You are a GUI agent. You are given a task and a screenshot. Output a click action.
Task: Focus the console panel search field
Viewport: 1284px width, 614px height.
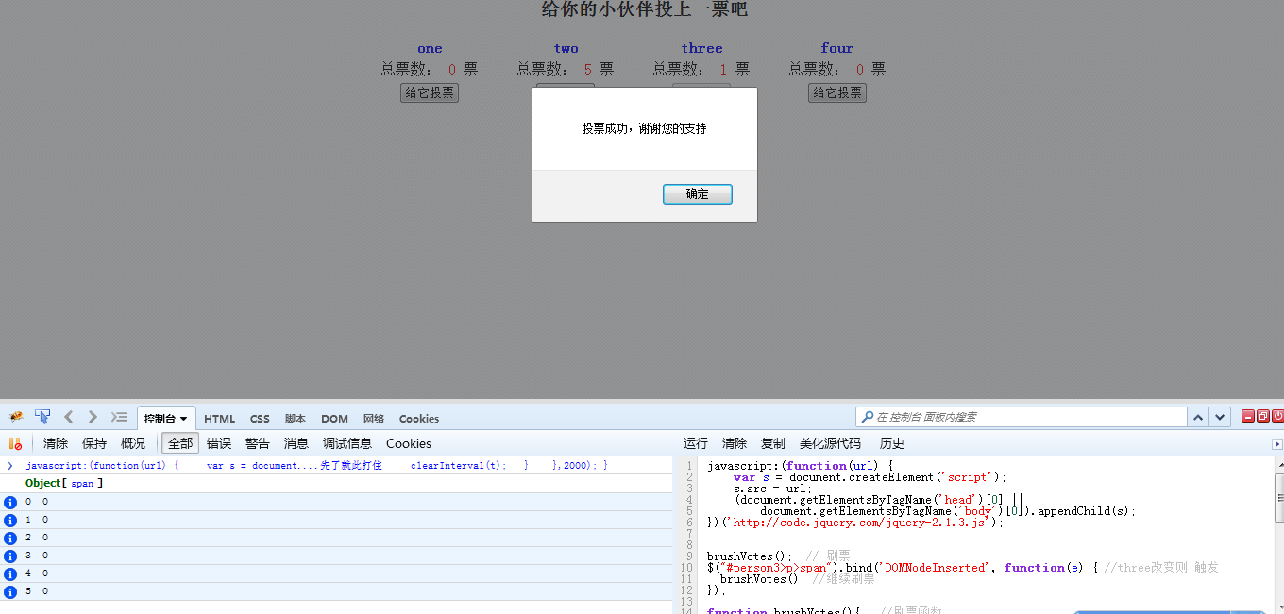pos(1024,417)
